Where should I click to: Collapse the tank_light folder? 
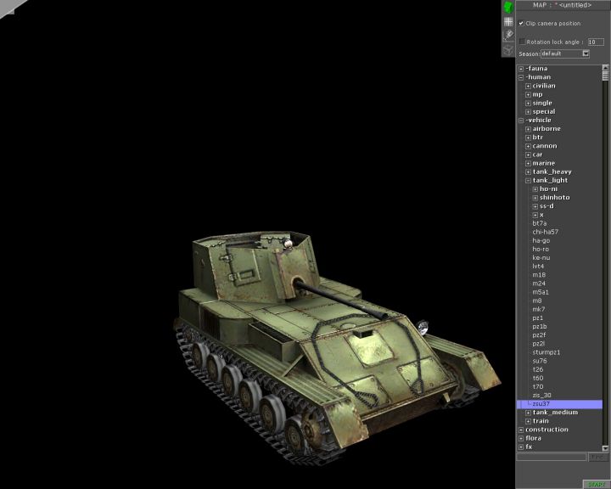click(x=528, y=180)
